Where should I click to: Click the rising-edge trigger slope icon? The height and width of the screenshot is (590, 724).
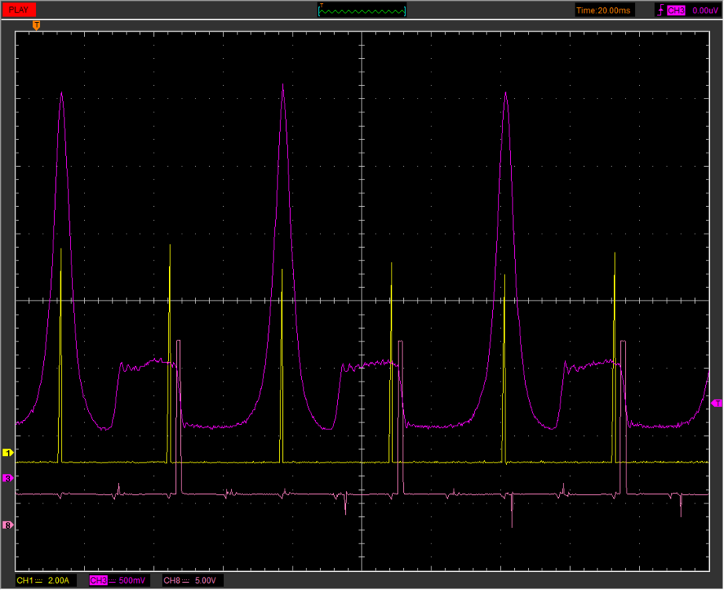click(x=660, y=10)
